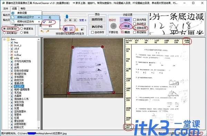Select 合同 in the file tree
207x136 pixels.
(17, 68)
